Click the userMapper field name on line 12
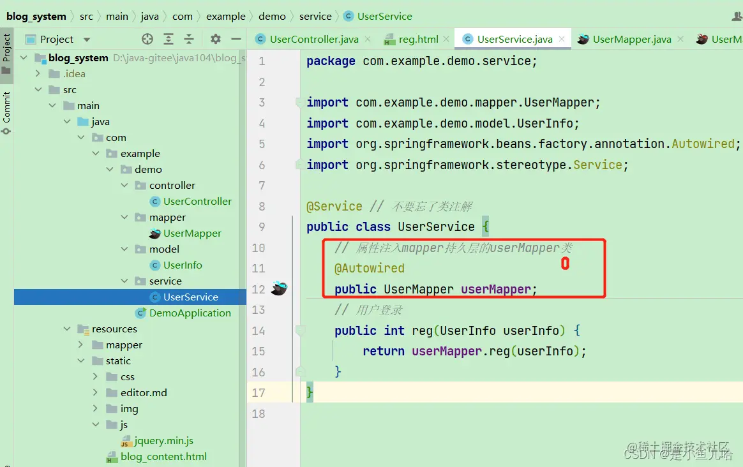 coord(495,289)
